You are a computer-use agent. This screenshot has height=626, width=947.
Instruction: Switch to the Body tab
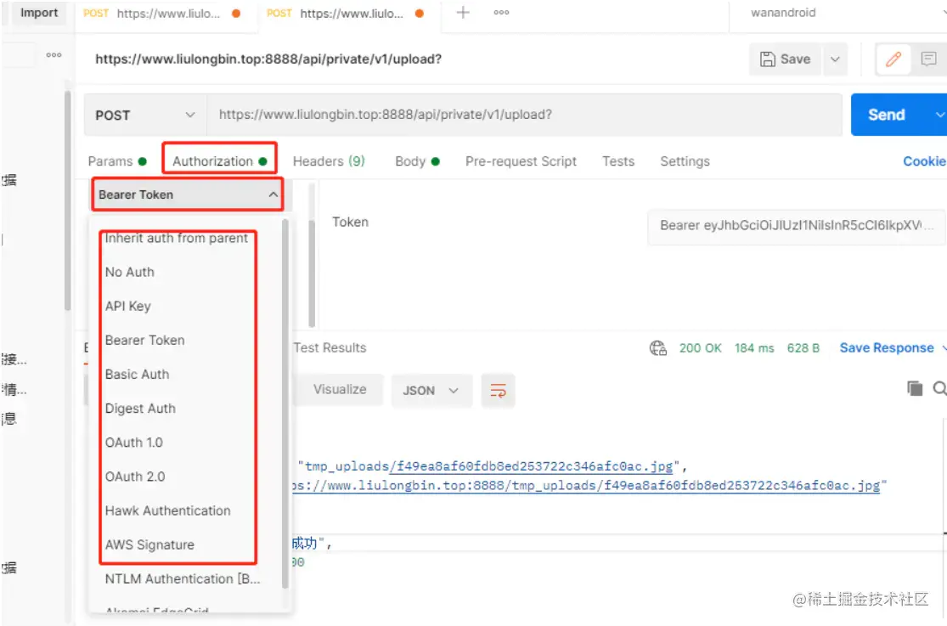pos(417,161)
